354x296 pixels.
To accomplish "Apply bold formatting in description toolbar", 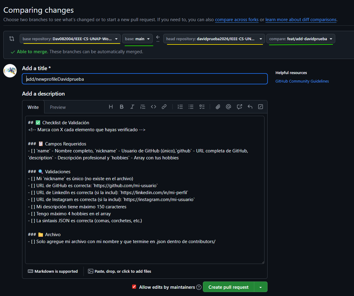I will pos(122,107).
